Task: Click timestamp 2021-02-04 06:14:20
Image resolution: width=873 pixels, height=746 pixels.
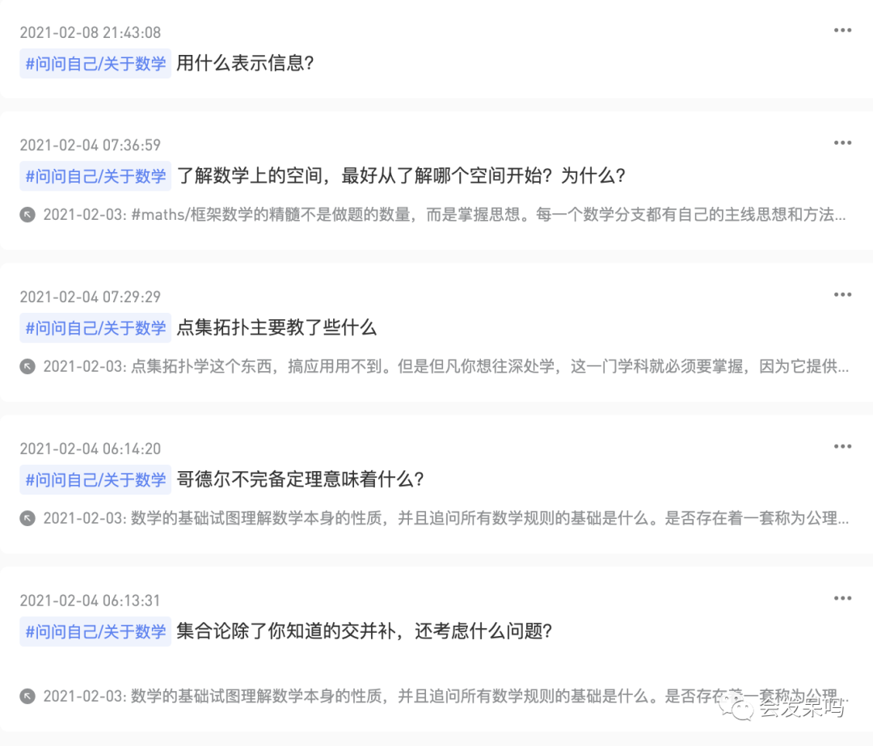Action: 91,449
